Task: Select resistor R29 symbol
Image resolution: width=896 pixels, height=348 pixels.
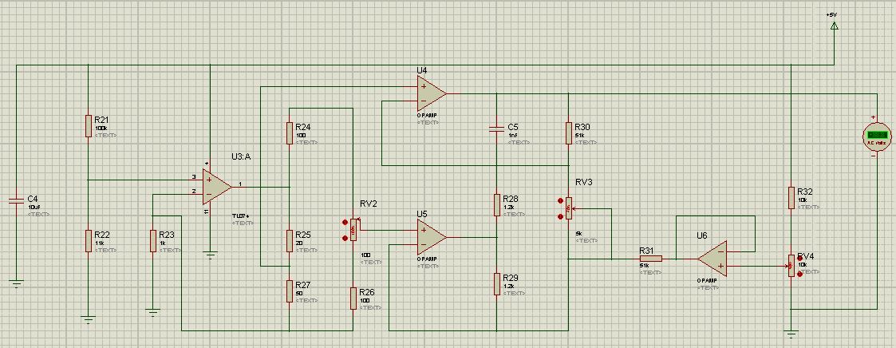Action: tap(497, 284)
